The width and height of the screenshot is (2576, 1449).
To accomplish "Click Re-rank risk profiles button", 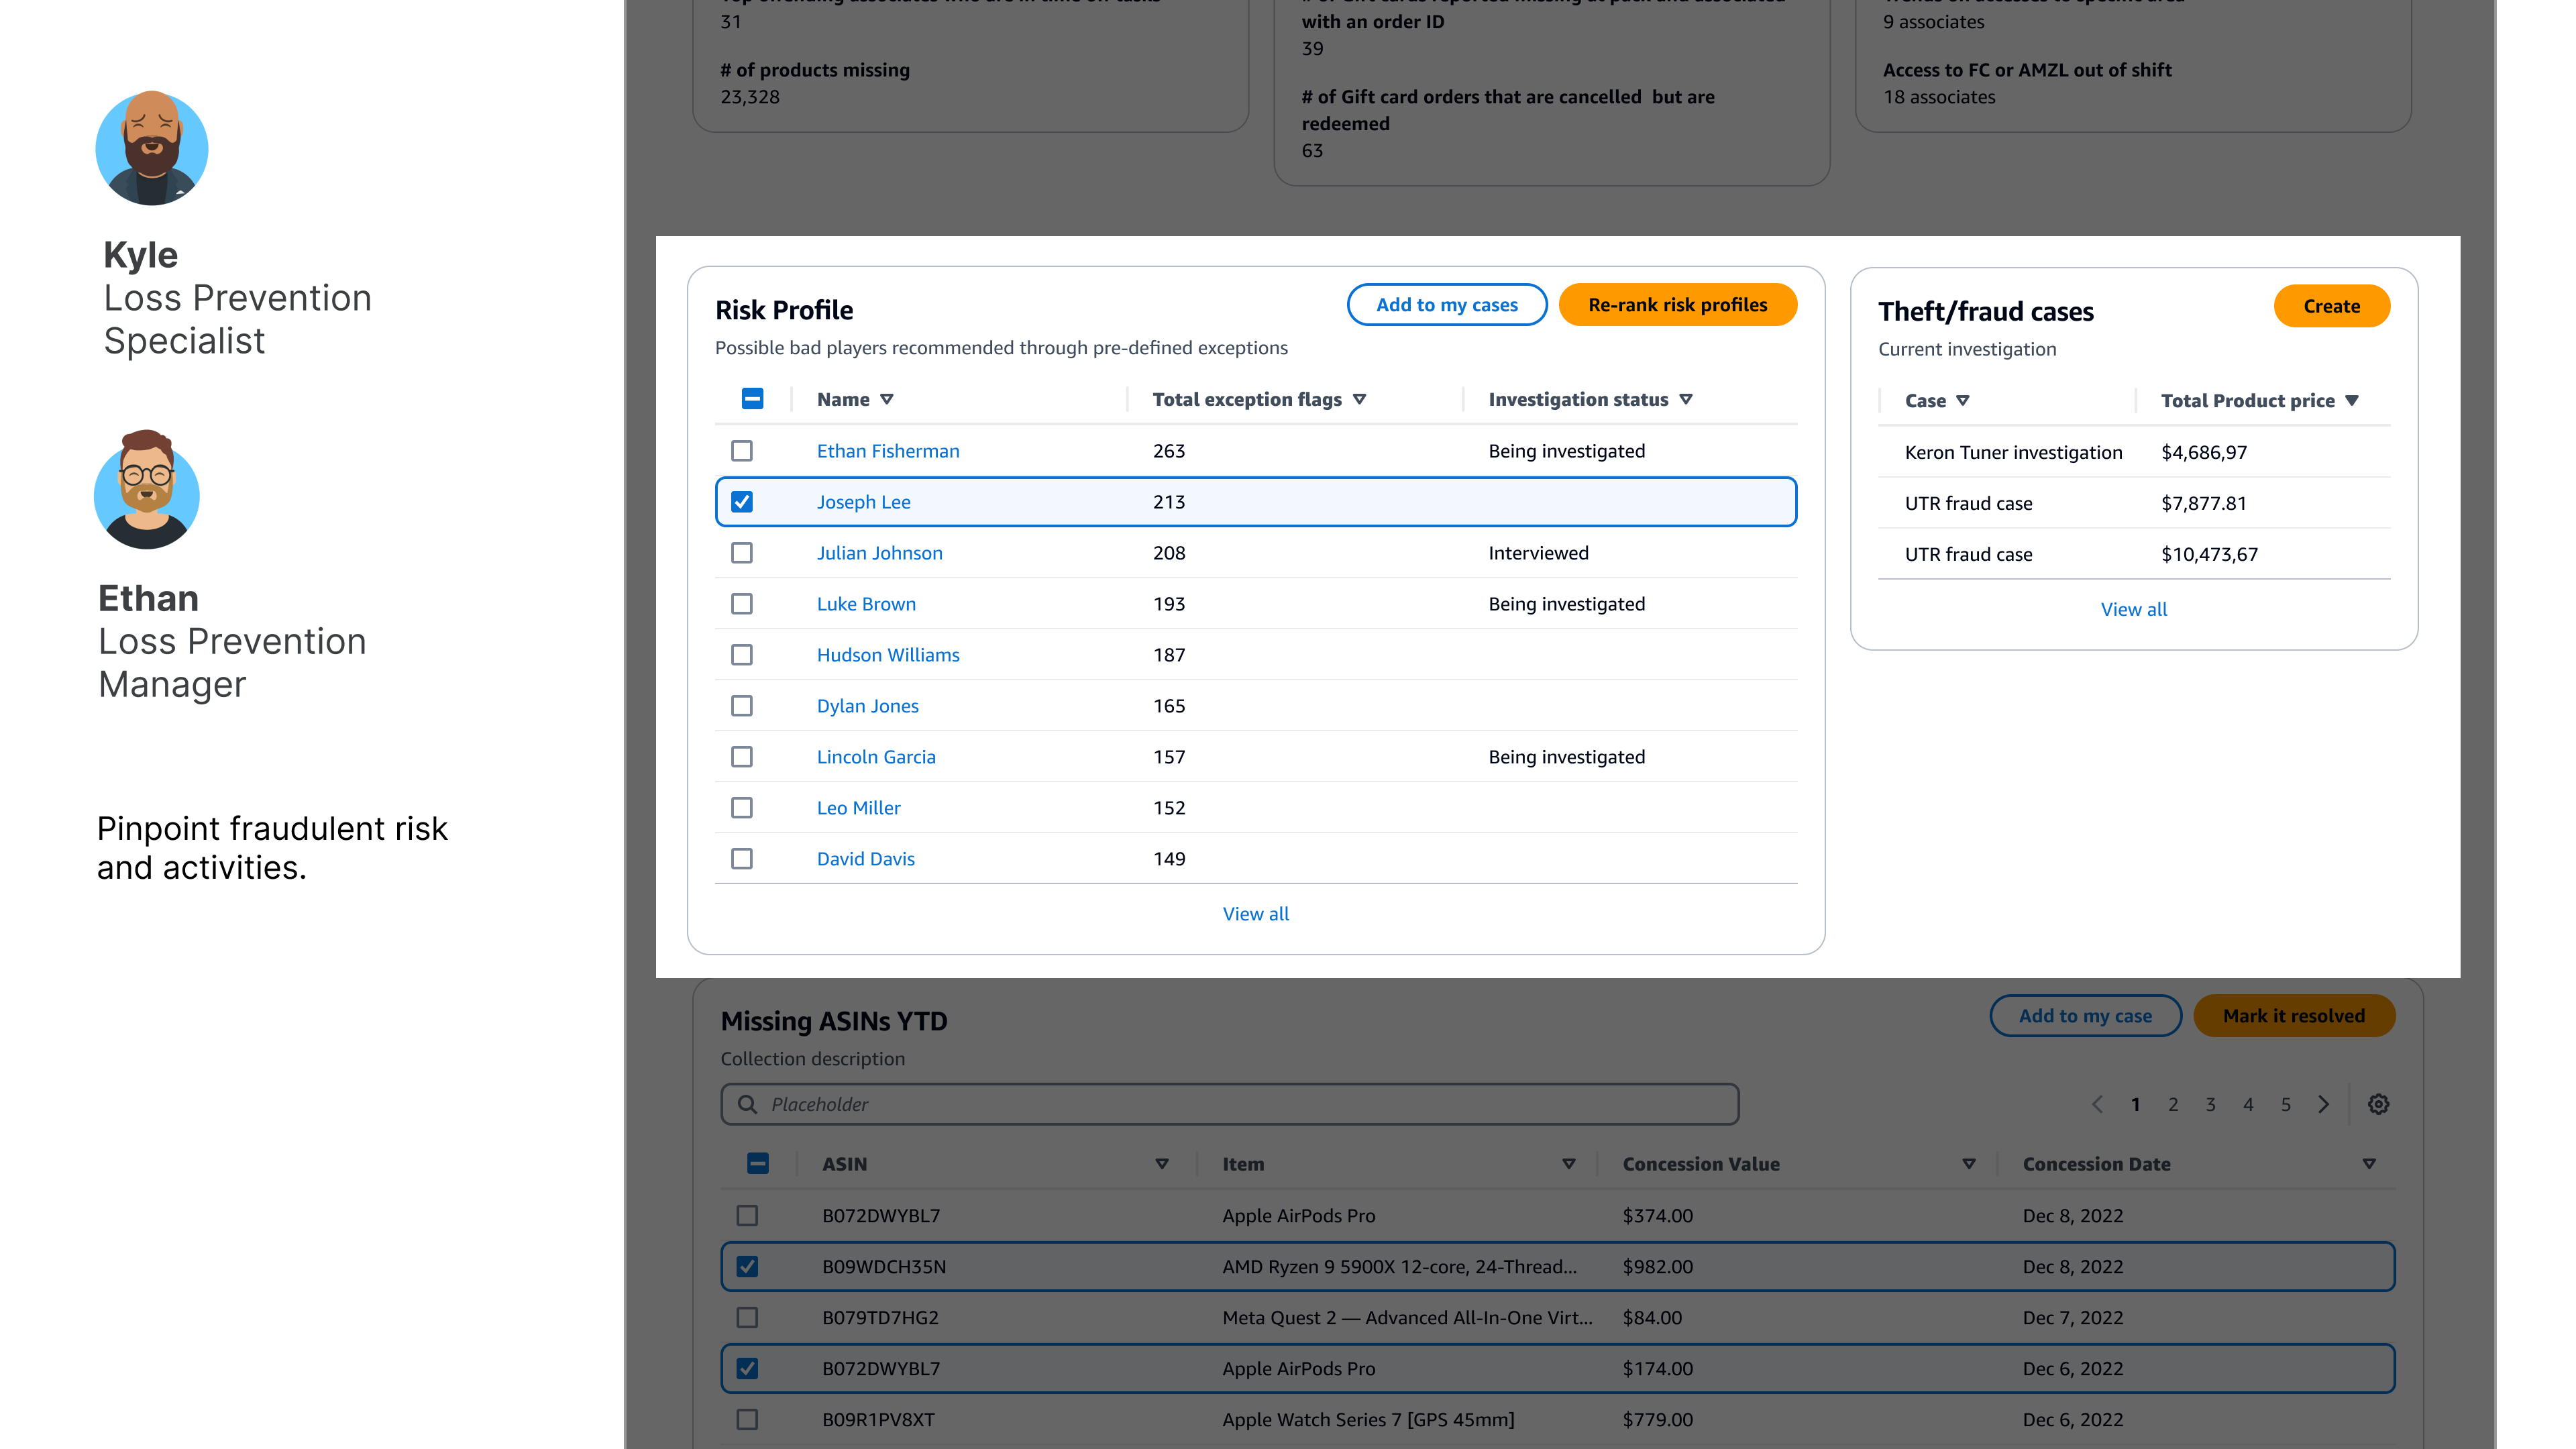I will tap(1677, 305).
